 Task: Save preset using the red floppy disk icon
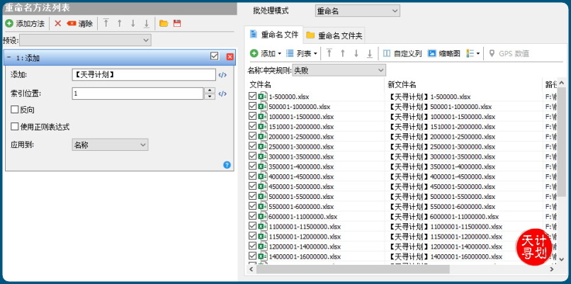pyautogui.click(x=177, y=23)
